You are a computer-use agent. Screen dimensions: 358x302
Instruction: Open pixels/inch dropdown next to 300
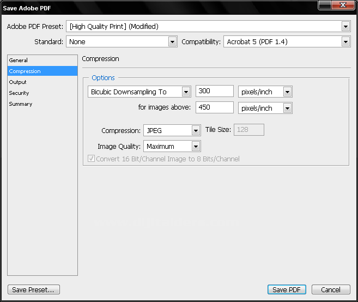tap(265, 92)
